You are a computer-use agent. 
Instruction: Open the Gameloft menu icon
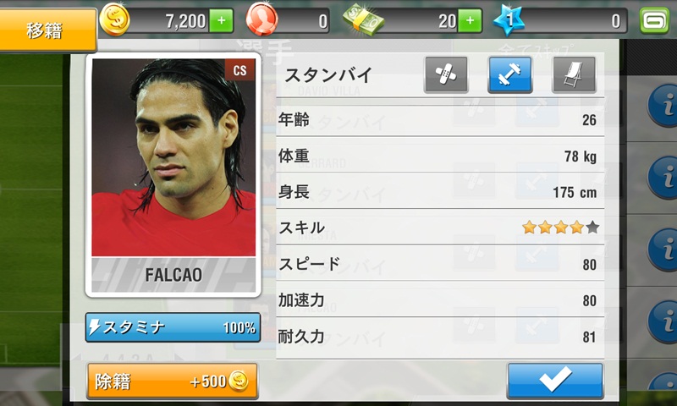point(654,20)
